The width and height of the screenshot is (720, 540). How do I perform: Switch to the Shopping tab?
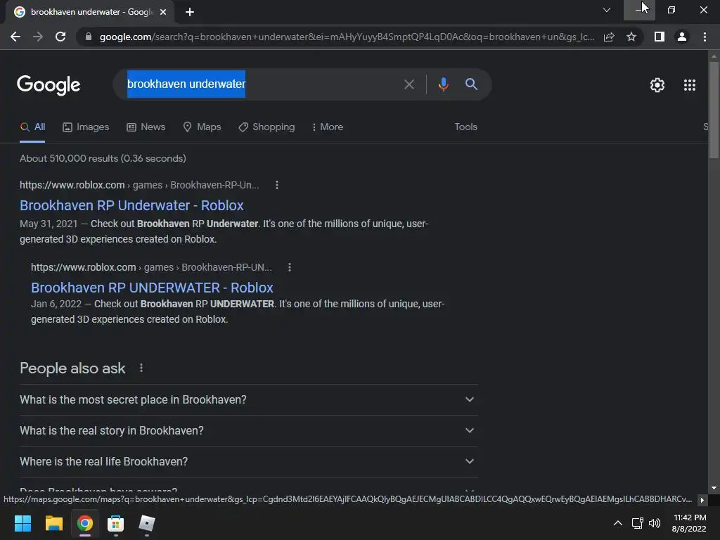266,127
